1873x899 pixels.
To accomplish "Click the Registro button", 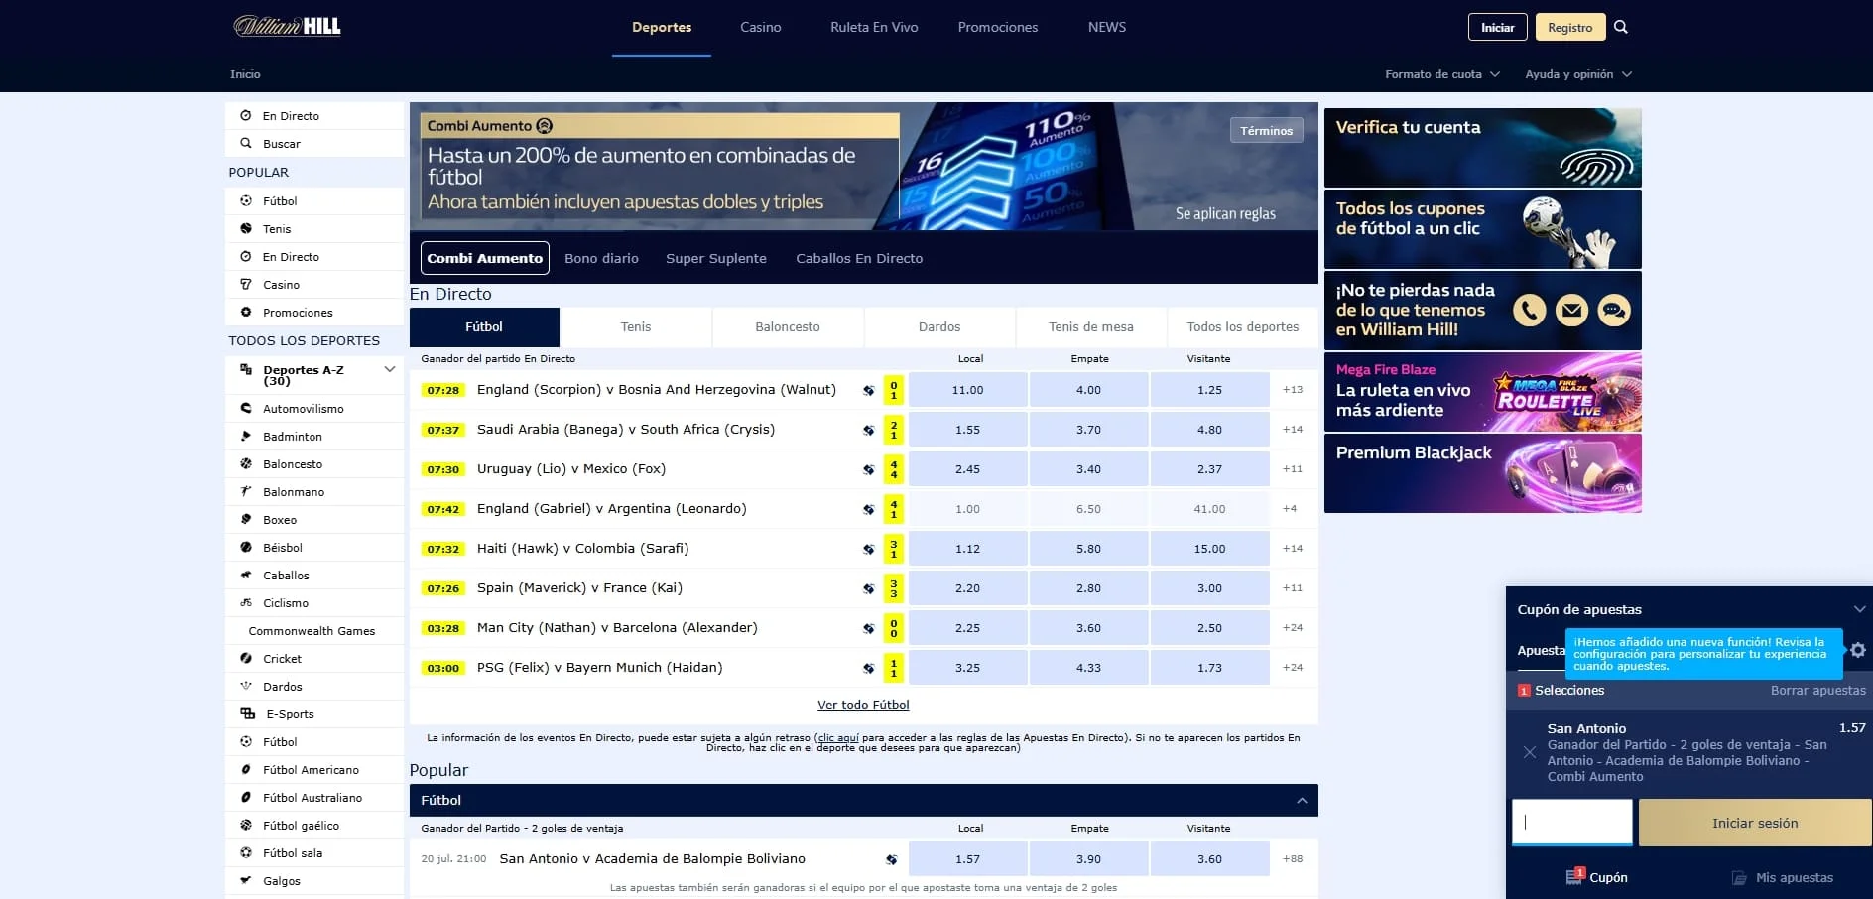I will pyautogui.click(x=1569, y=28).
